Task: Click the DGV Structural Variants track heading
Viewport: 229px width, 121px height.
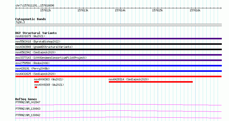Action: click(36, 33)
